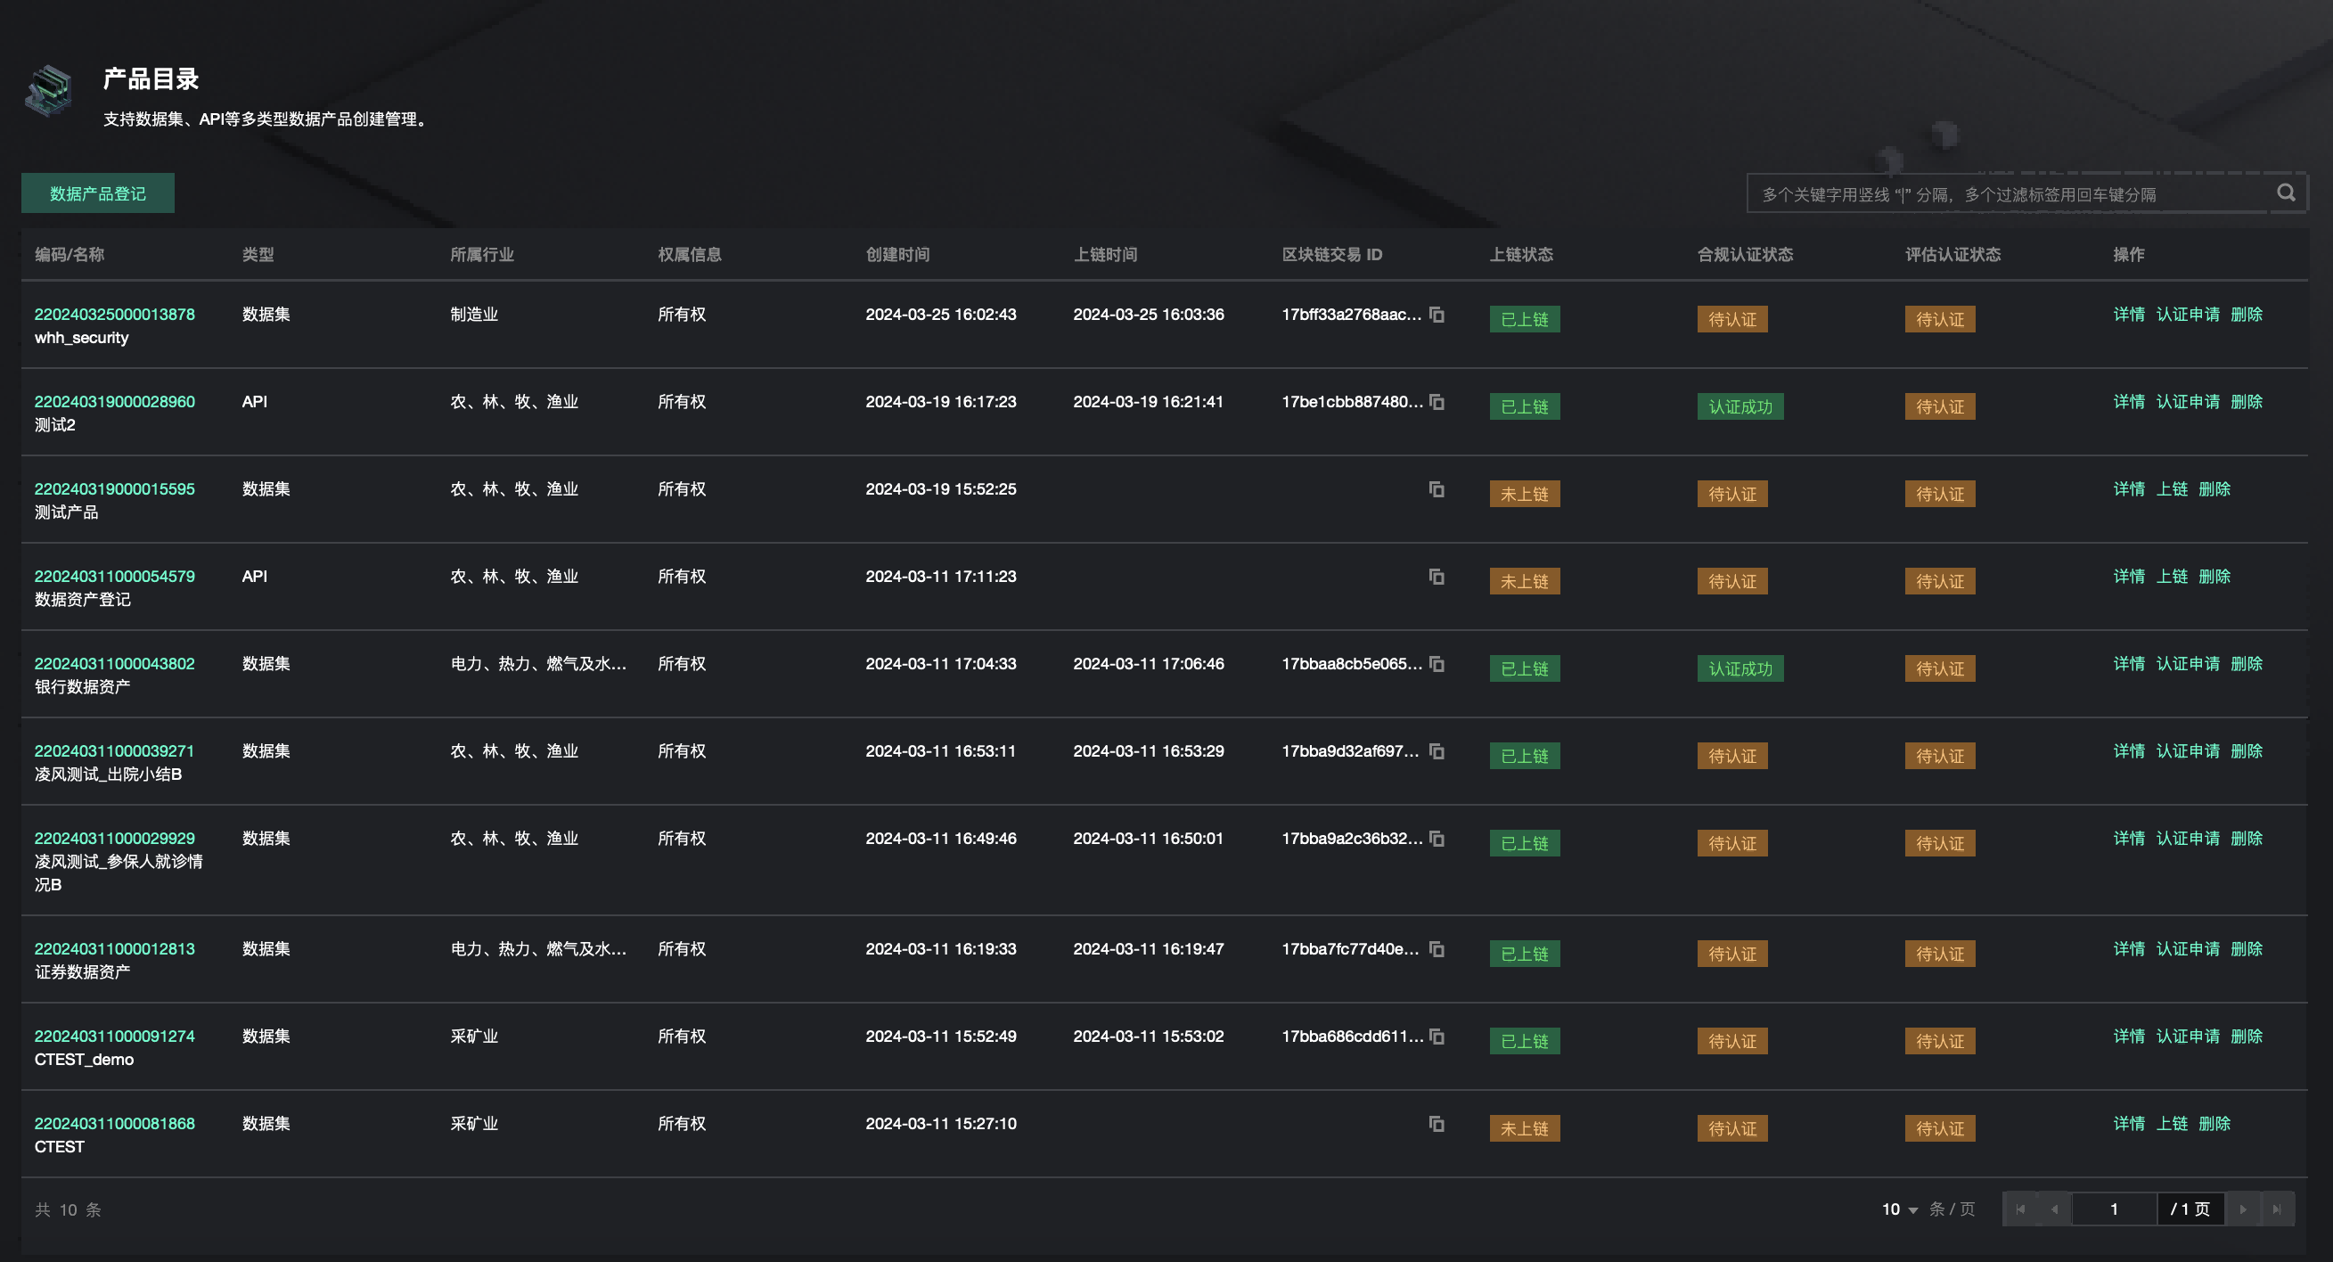Go to the previous page
This screenshot has width=2333, height=1262.
tap(2054, 1209)
